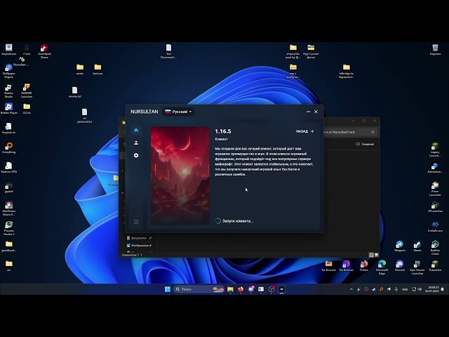Viewport: 449px width, 337px height.
Task: Open the Сведения details pane in Explorer
Action: point(365,144)
